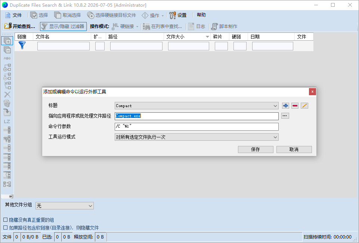
Task: Enable 隐藏没有真正重复的组 checkbox
Action: [x=5, y=219]
